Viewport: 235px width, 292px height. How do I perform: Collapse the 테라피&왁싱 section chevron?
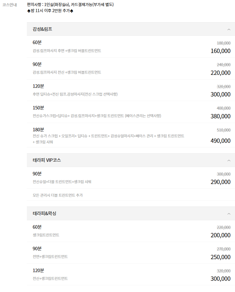(x=229, y=213)
